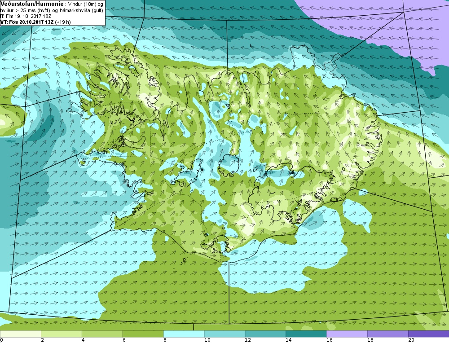This screenshot has height=343, width=449.
Task: Click the scale label '6'
Action: click(124, 340)
